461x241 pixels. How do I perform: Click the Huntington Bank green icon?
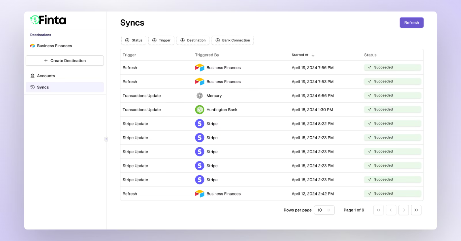199,110
